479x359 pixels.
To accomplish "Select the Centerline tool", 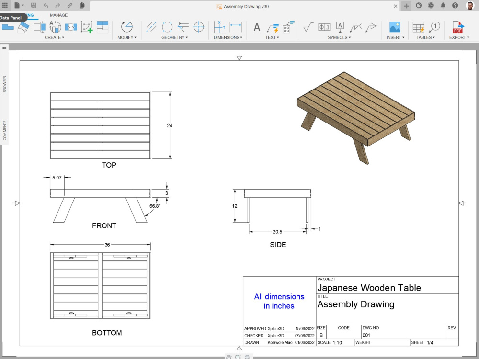I will tap(151, 27).
